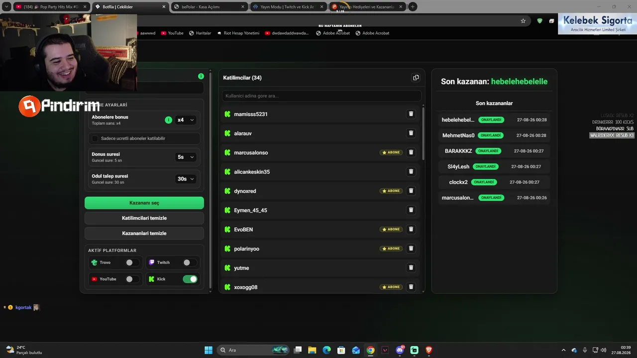This screenshot has width=637, height=358.
Task: Remove xoxogg08 with trash icon
Action: pos(411,287)
